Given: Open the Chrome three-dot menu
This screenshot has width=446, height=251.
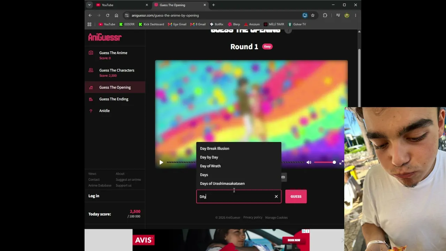Looking at the screenshot, I should coord(355,15).
